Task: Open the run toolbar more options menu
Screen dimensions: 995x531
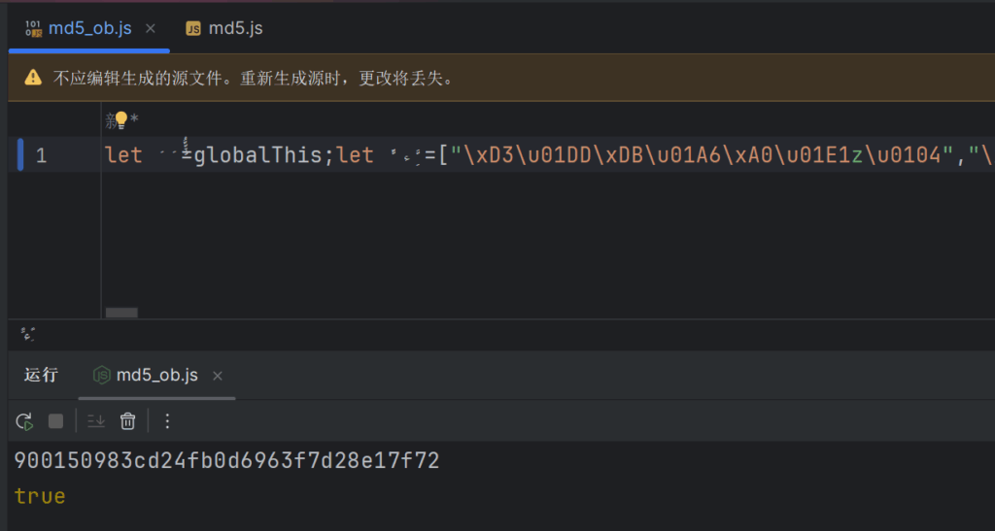Action: pyautogui.click(x=167, y=421)
